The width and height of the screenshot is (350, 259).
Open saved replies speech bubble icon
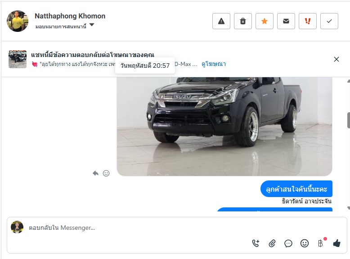point(288,243)
